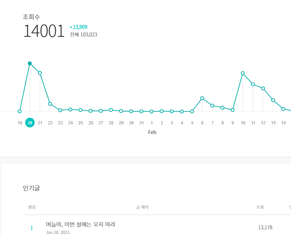Select the date label 28 on the axis
Viewport: 291px width, 237px height.
pos(111,123)
